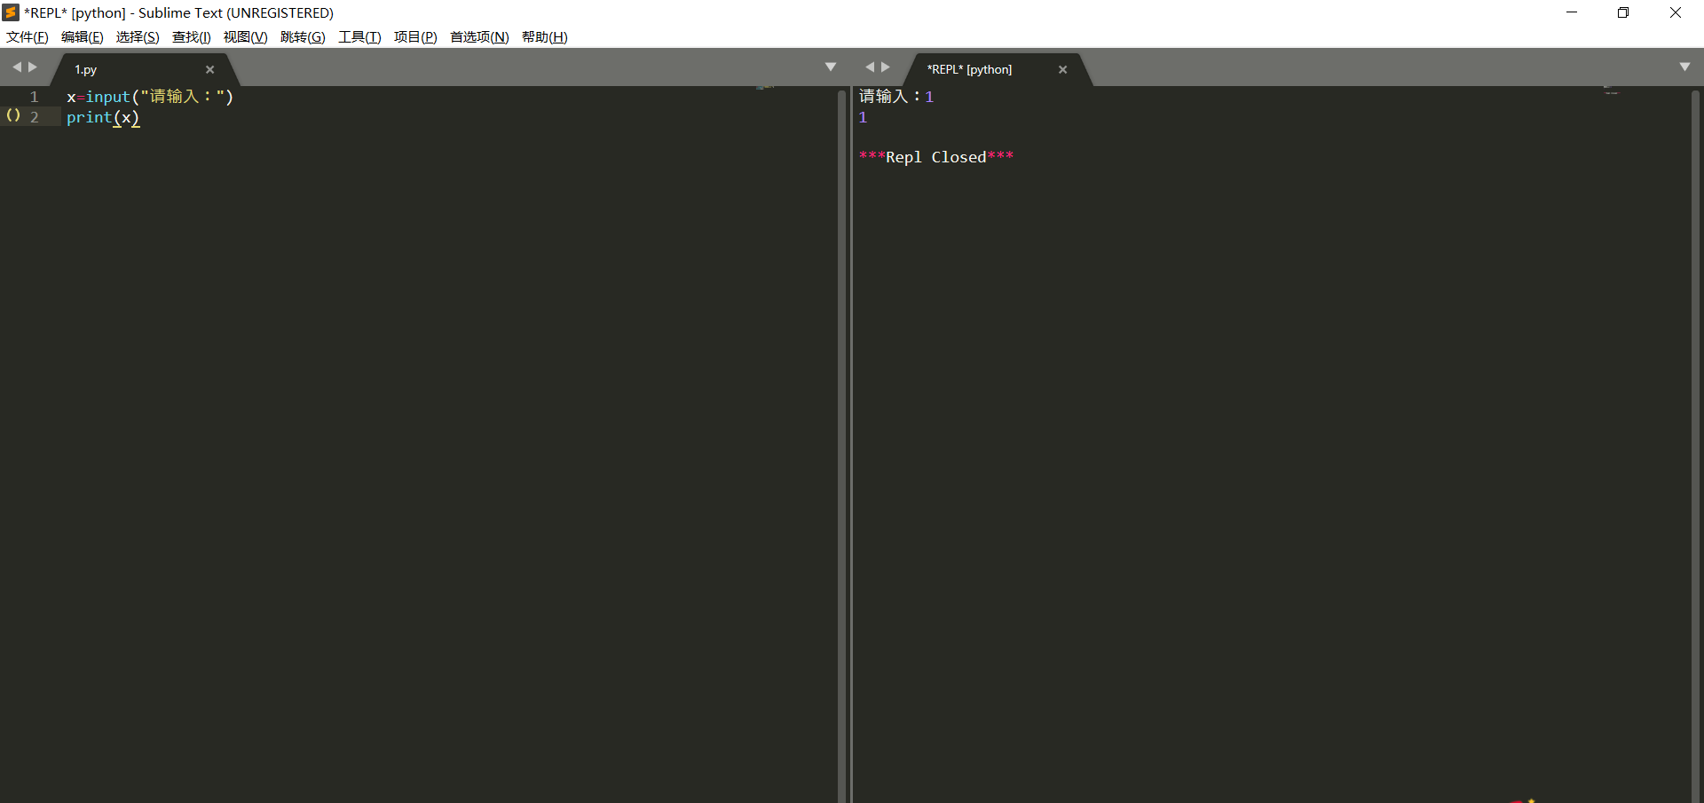
Task: Click the left pane minimap
Action: pos(766,88)
